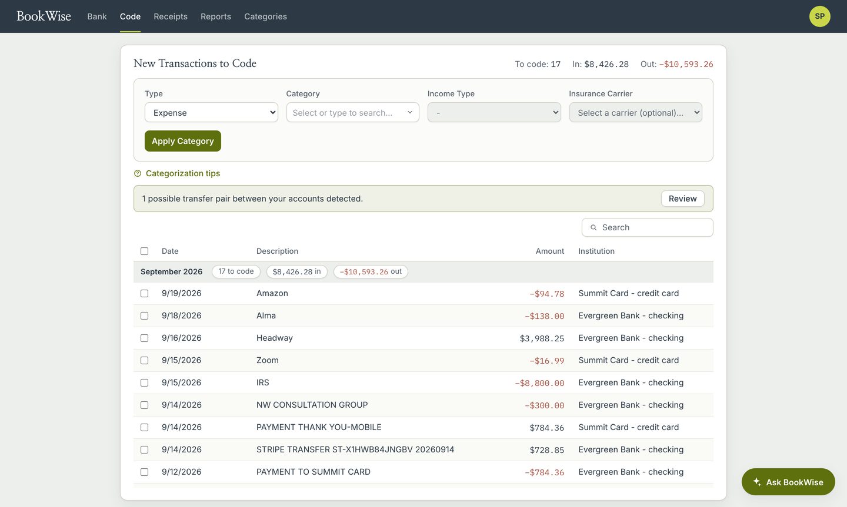This screenshot has height=507, width=847.
Task: Click the Headway amount $3,988.25
Action: [542, 338]
